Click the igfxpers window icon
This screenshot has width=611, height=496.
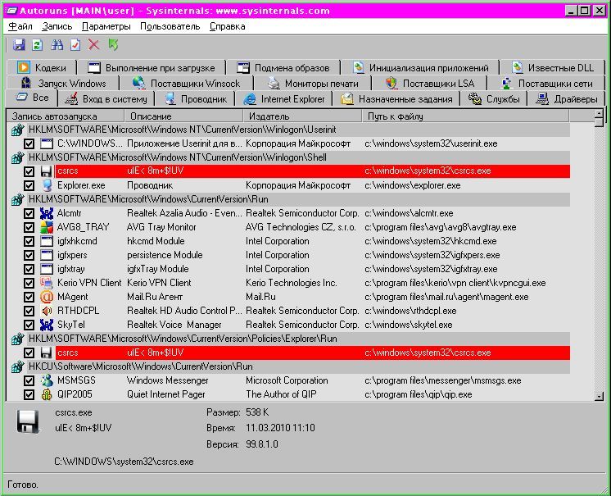(x=47, y=255)
